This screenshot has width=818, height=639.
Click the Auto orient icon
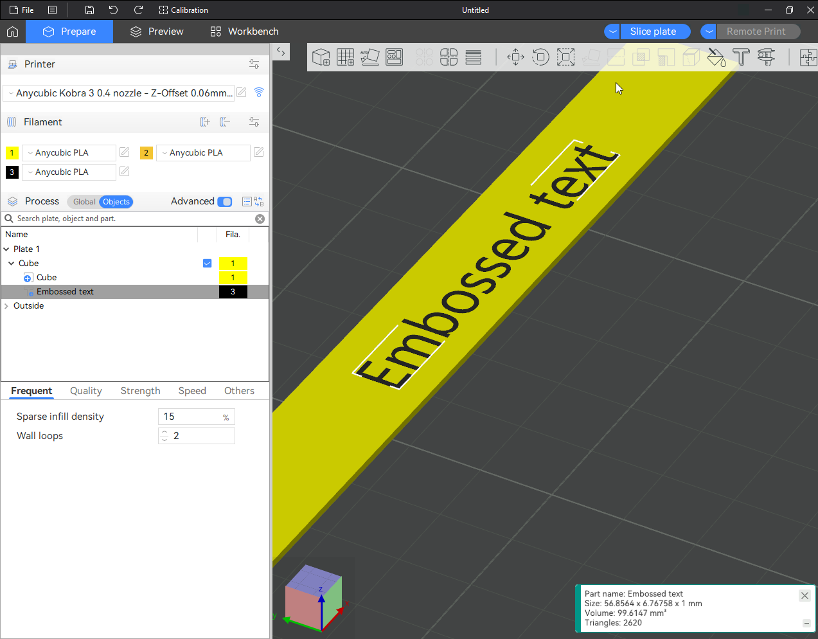[x=369, y=57]
